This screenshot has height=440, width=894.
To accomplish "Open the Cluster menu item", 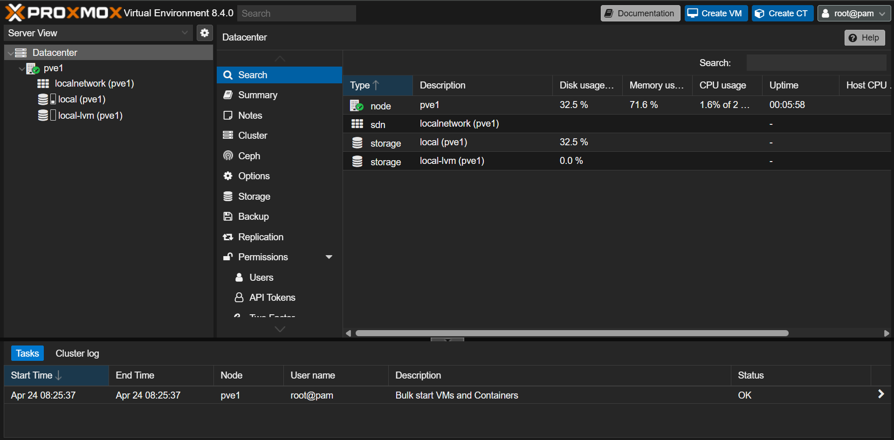I will click(279, 135).
